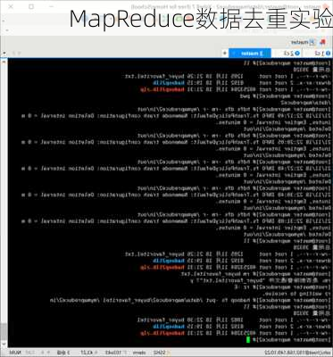Click the session count entry in status bar
The width and height of the screenshot is (333, 357).
(63, 353)
